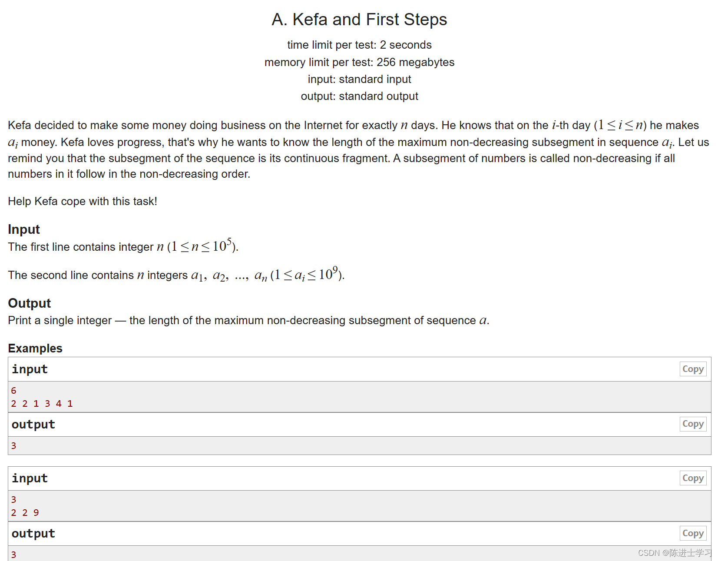Click the Input section heading
The height and width of the screenshot is (561, 718).
point(23,229)
